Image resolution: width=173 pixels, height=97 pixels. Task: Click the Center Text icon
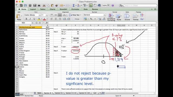tap(56, 19)
